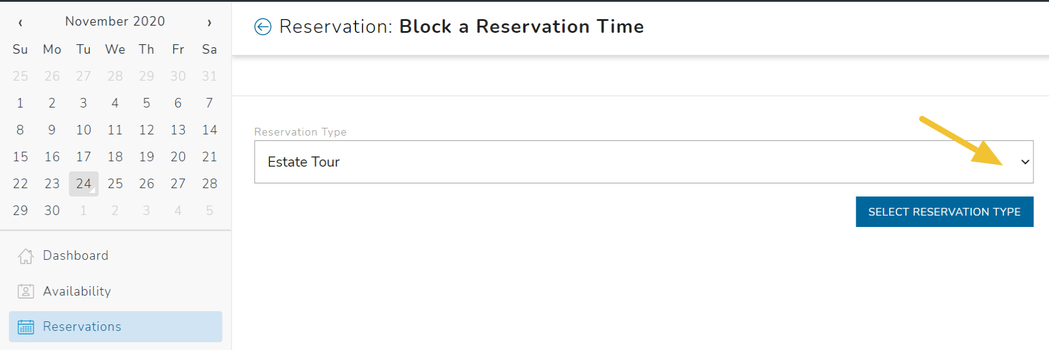
Task: Select Friday the 13th on the calendar
Action: [178, 130]
